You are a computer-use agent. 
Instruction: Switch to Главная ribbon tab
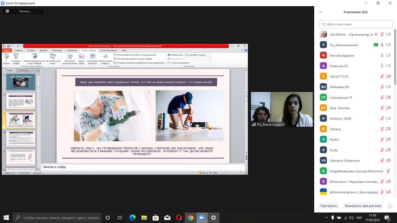(19, 50)
